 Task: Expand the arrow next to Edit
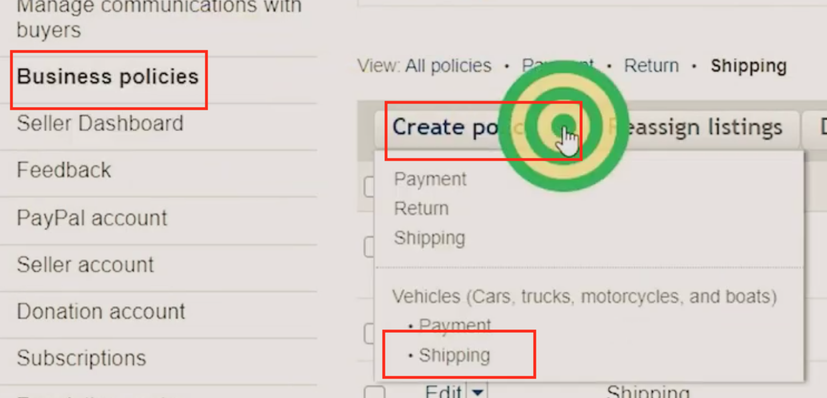pos(478,392)
